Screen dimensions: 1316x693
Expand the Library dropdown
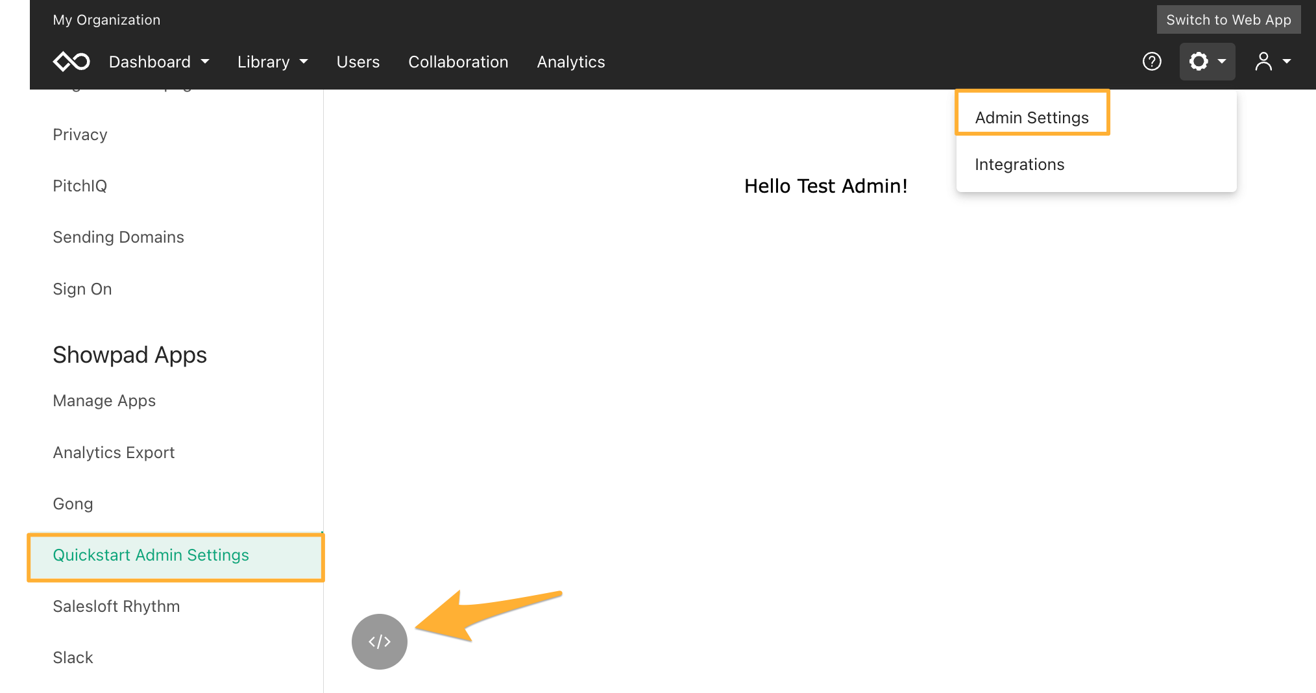pos(273,62)
